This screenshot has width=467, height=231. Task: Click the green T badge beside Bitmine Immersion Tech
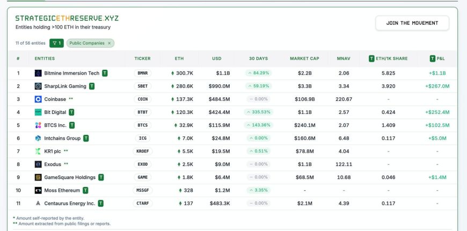105,73
